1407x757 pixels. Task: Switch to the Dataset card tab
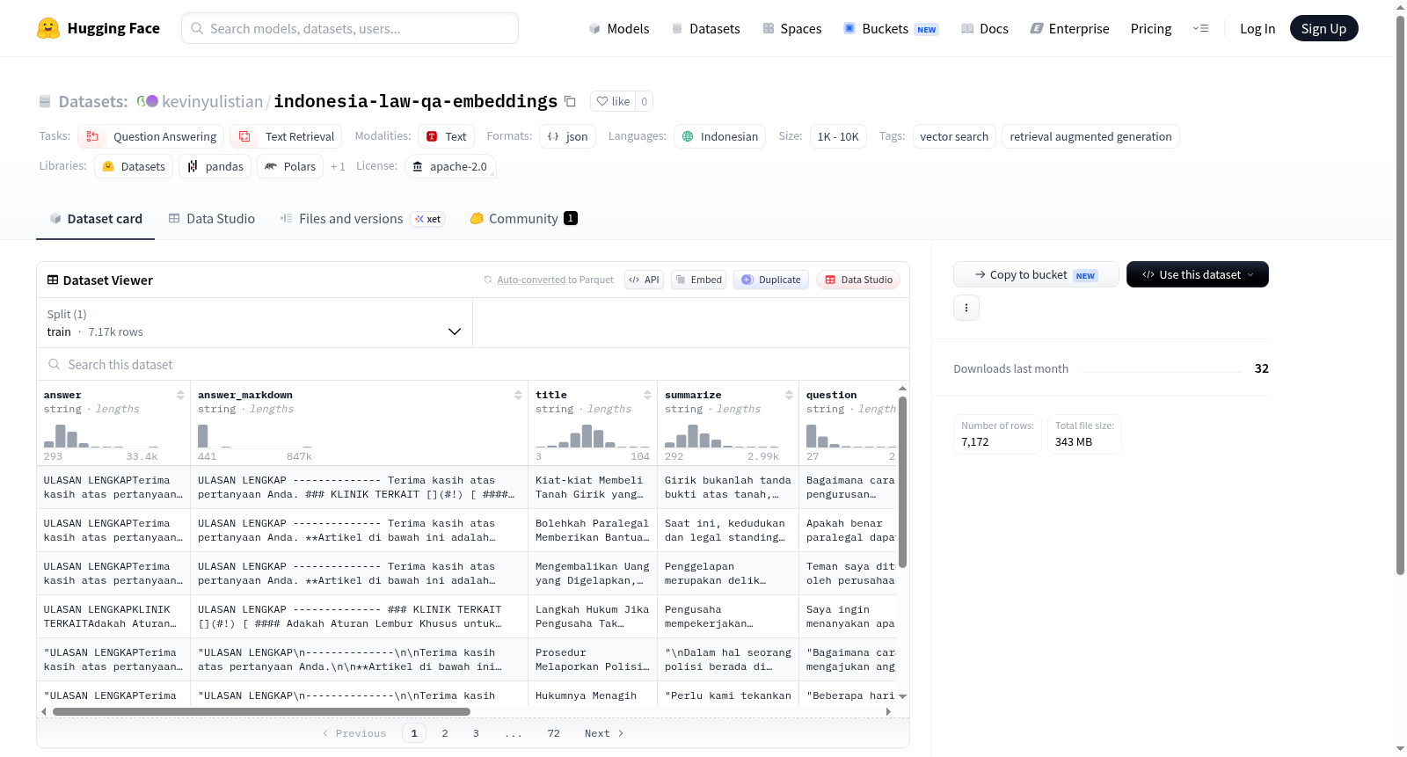95,219
